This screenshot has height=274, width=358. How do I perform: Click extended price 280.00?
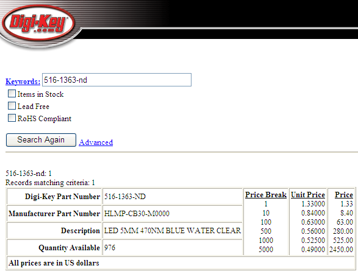tap(343, 231)
